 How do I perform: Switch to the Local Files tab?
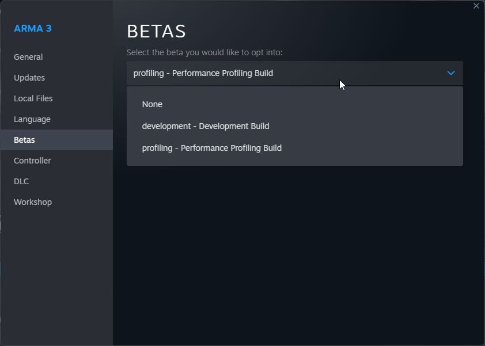(56, 98)
